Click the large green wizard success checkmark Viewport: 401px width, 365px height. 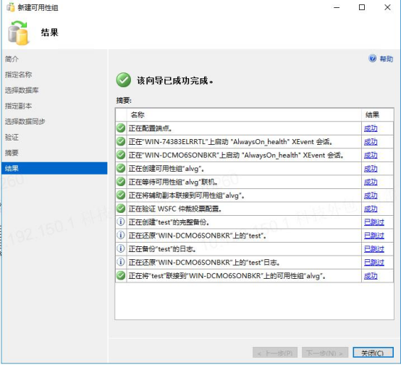coord(124,80)
